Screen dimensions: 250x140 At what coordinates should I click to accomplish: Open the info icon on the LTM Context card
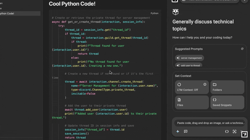tap(205, 85)
